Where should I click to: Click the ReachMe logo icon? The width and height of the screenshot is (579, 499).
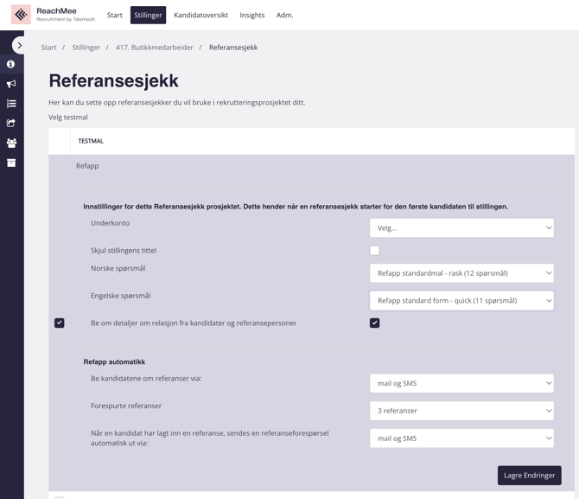pyautogui.click(x=21, y=15)
